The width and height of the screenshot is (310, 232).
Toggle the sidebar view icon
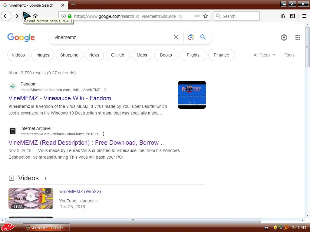tap(292, 16)
